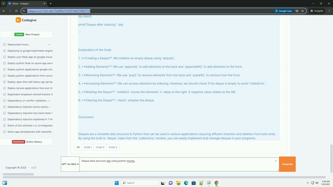Open Windows Start menu
The width and height of the screenshot is (333, 187).
click(x=117, y=183)
